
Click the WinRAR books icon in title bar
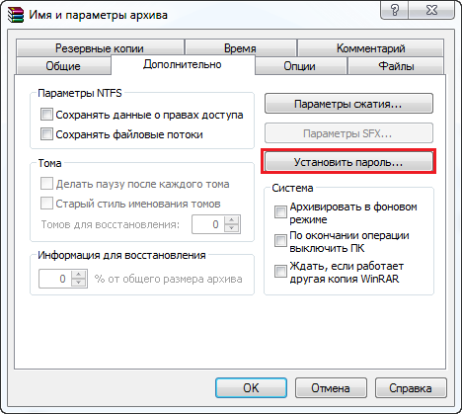point(16,15)
